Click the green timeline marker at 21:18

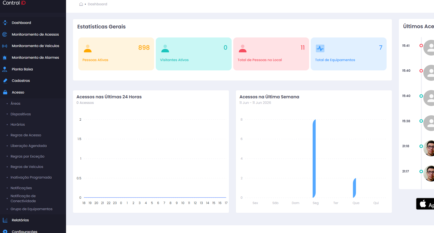tap(421, 146)
